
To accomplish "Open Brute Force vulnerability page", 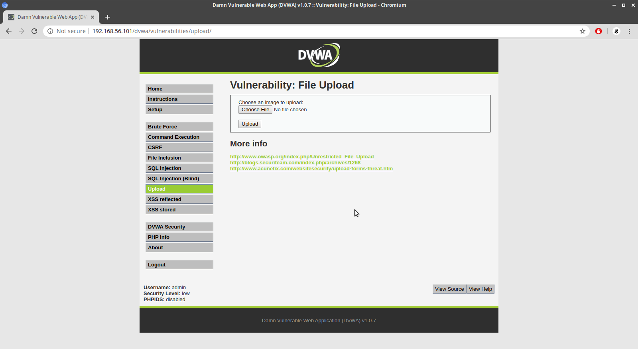I will click(179, 127).
